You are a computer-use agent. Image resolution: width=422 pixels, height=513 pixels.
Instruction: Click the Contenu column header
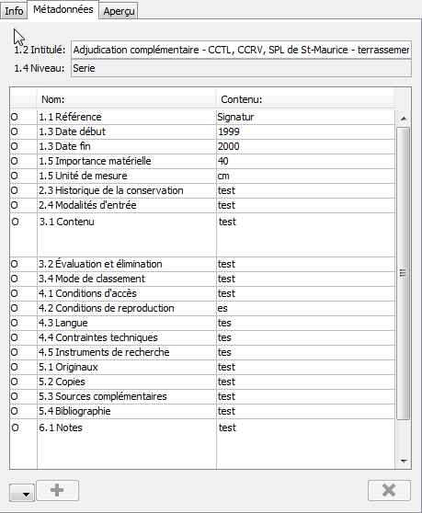305,99
